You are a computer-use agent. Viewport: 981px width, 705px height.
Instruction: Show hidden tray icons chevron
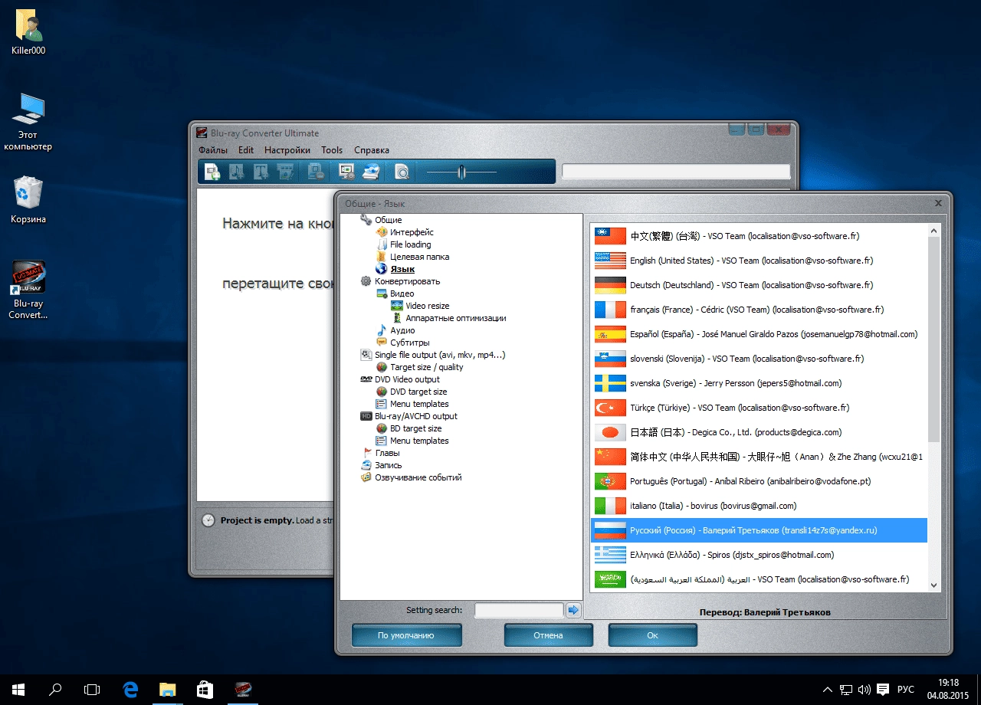828,690
